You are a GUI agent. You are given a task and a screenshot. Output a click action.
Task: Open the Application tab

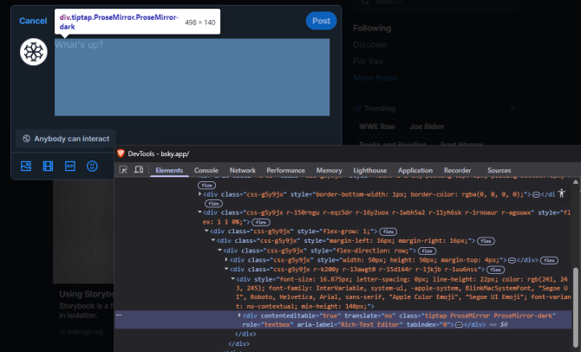(x=415, y=171)
